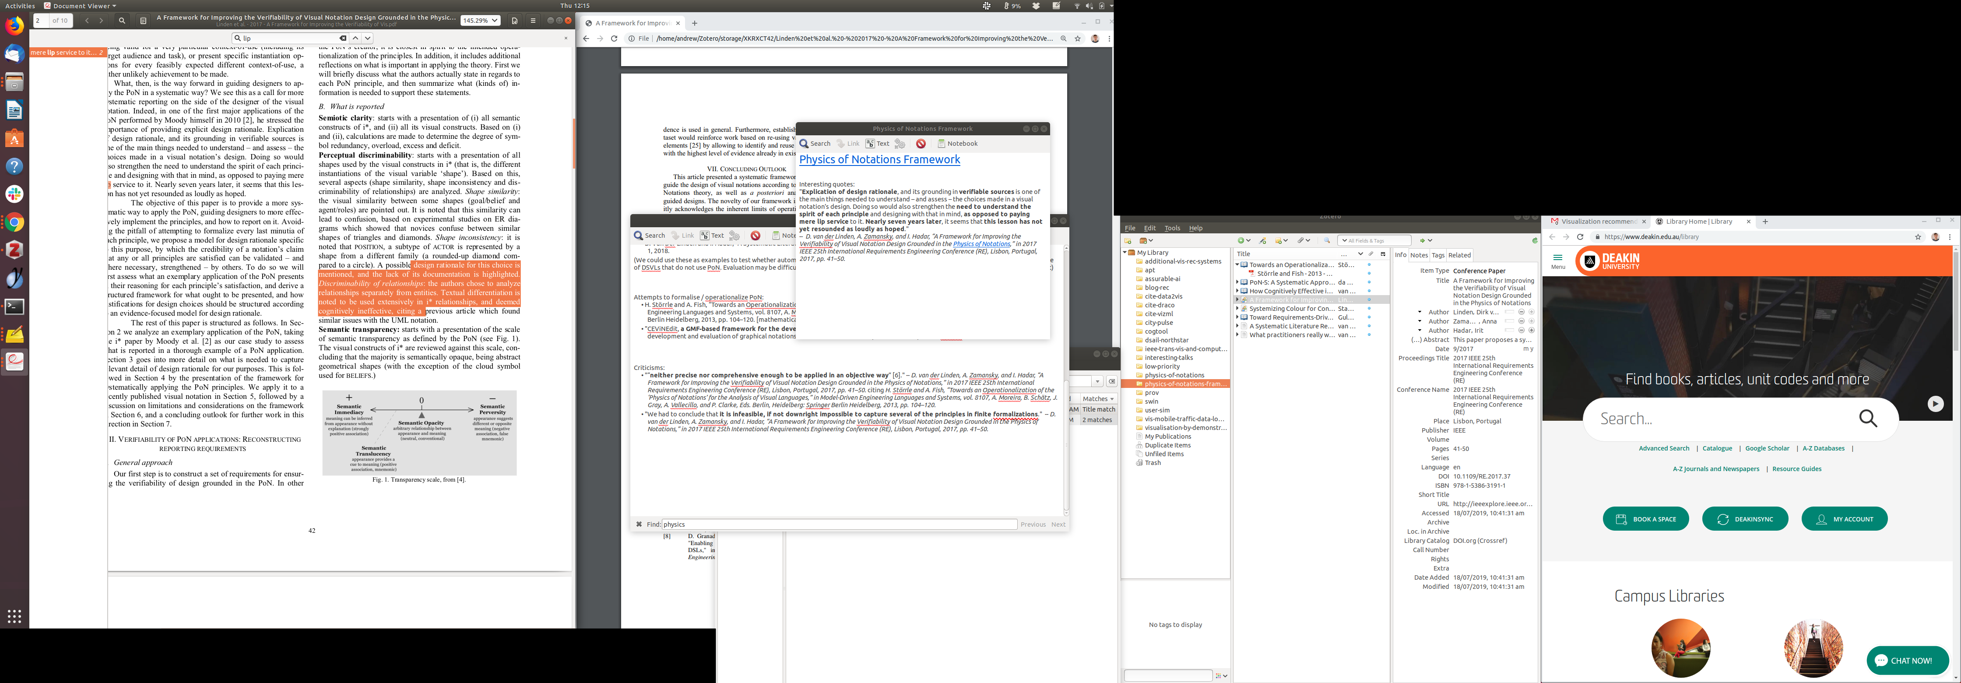Click Add Item by Identifier wand icon
Screen dimensions: 1961x683
(1262, 241)
